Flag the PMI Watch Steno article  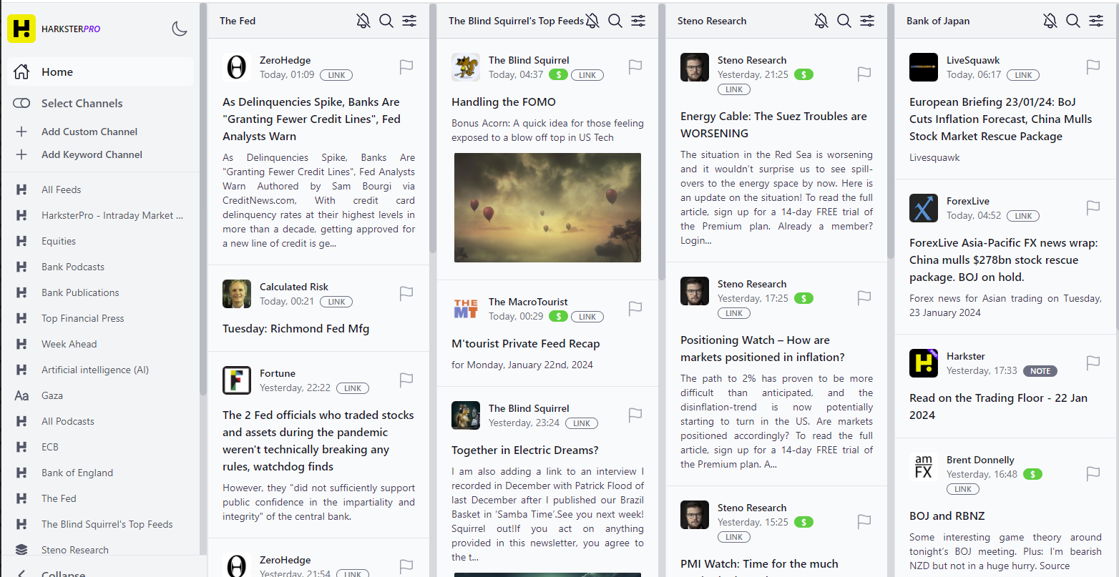point(864,521)
